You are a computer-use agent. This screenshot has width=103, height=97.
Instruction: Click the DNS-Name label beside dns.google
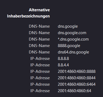[39, 26]
